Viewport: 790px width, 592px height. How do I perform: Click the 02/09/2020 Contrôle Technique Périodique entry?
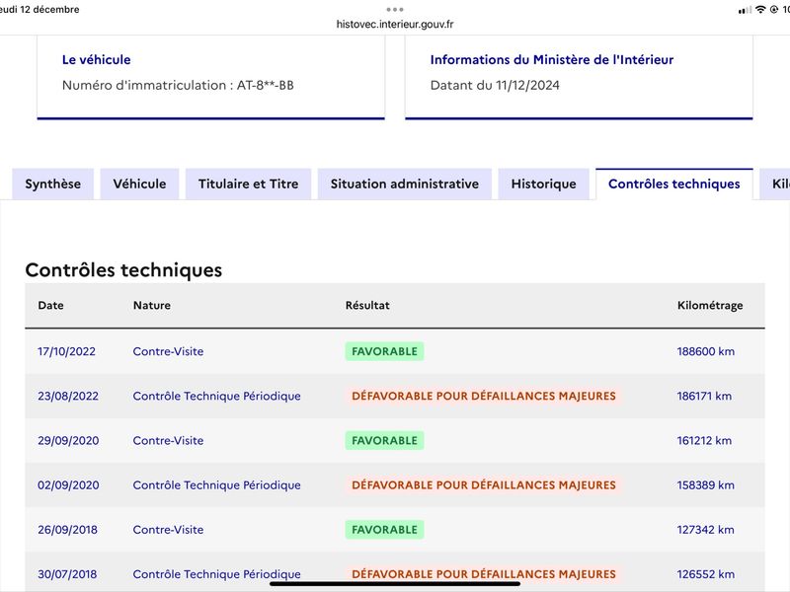(x=216, y=484)
